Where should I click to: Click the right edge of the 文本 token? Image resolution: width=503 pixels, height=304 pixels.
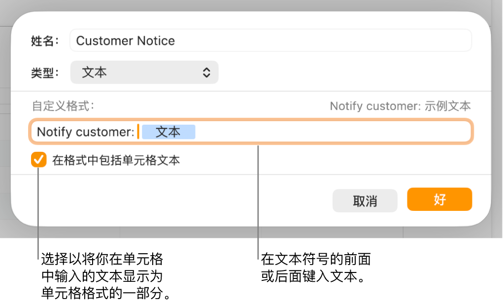click(194, 132)
